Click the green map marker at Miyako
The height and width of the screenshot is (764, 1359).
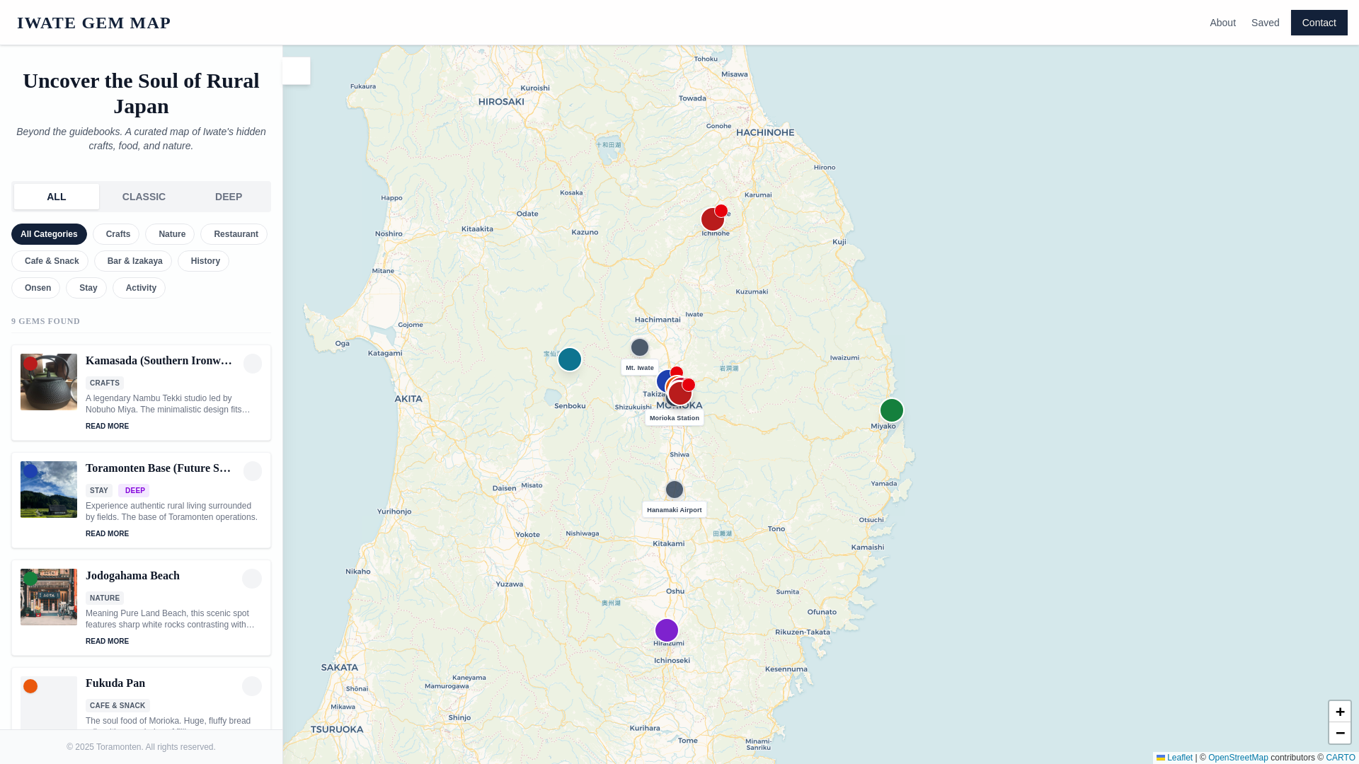point(891,410)
